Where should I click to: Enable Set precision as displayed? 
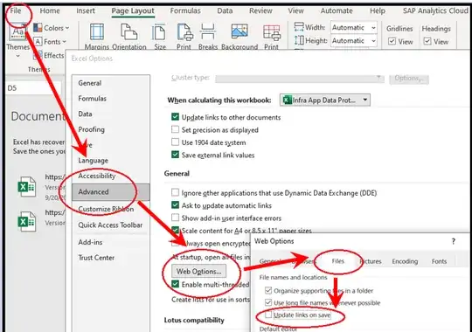tap(175, 129)
